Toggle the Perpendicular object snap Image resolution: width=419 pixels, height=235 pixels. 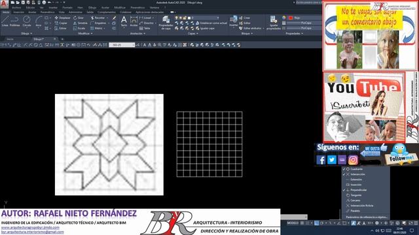coord(365,190)
